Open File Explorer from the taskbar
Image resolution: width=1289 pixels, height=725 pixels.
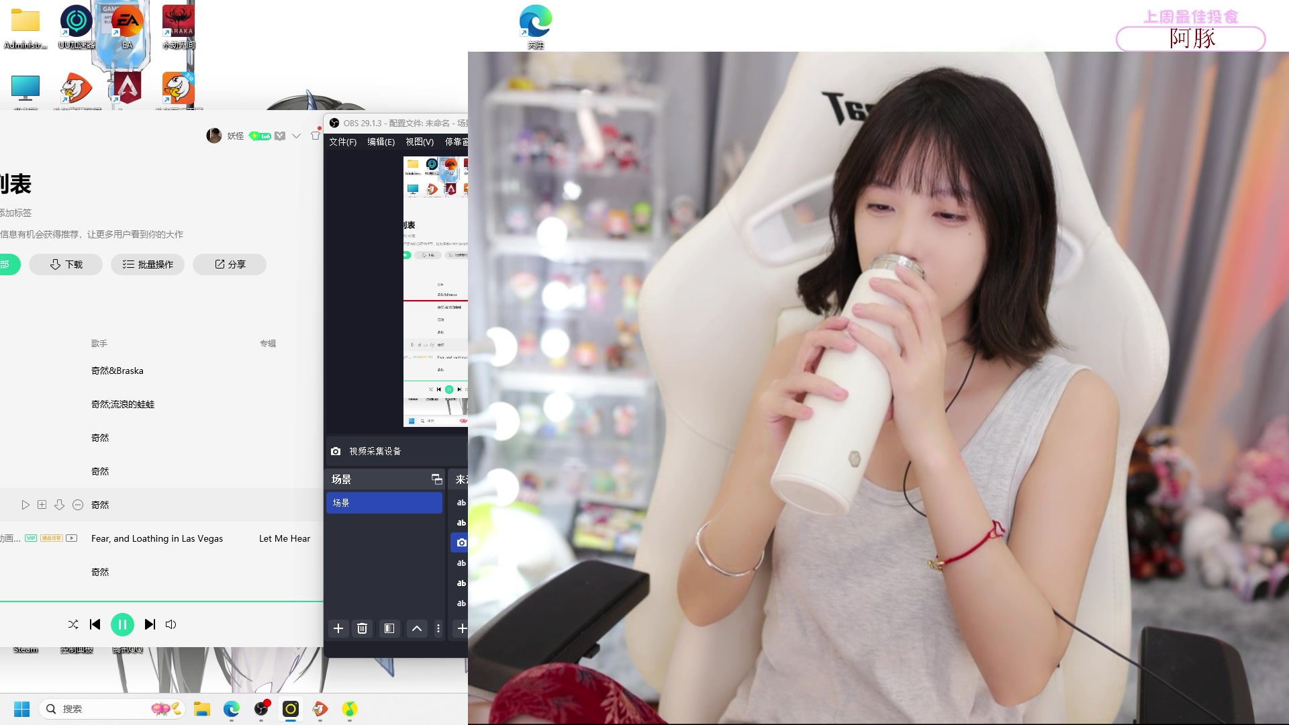point(202,709)
